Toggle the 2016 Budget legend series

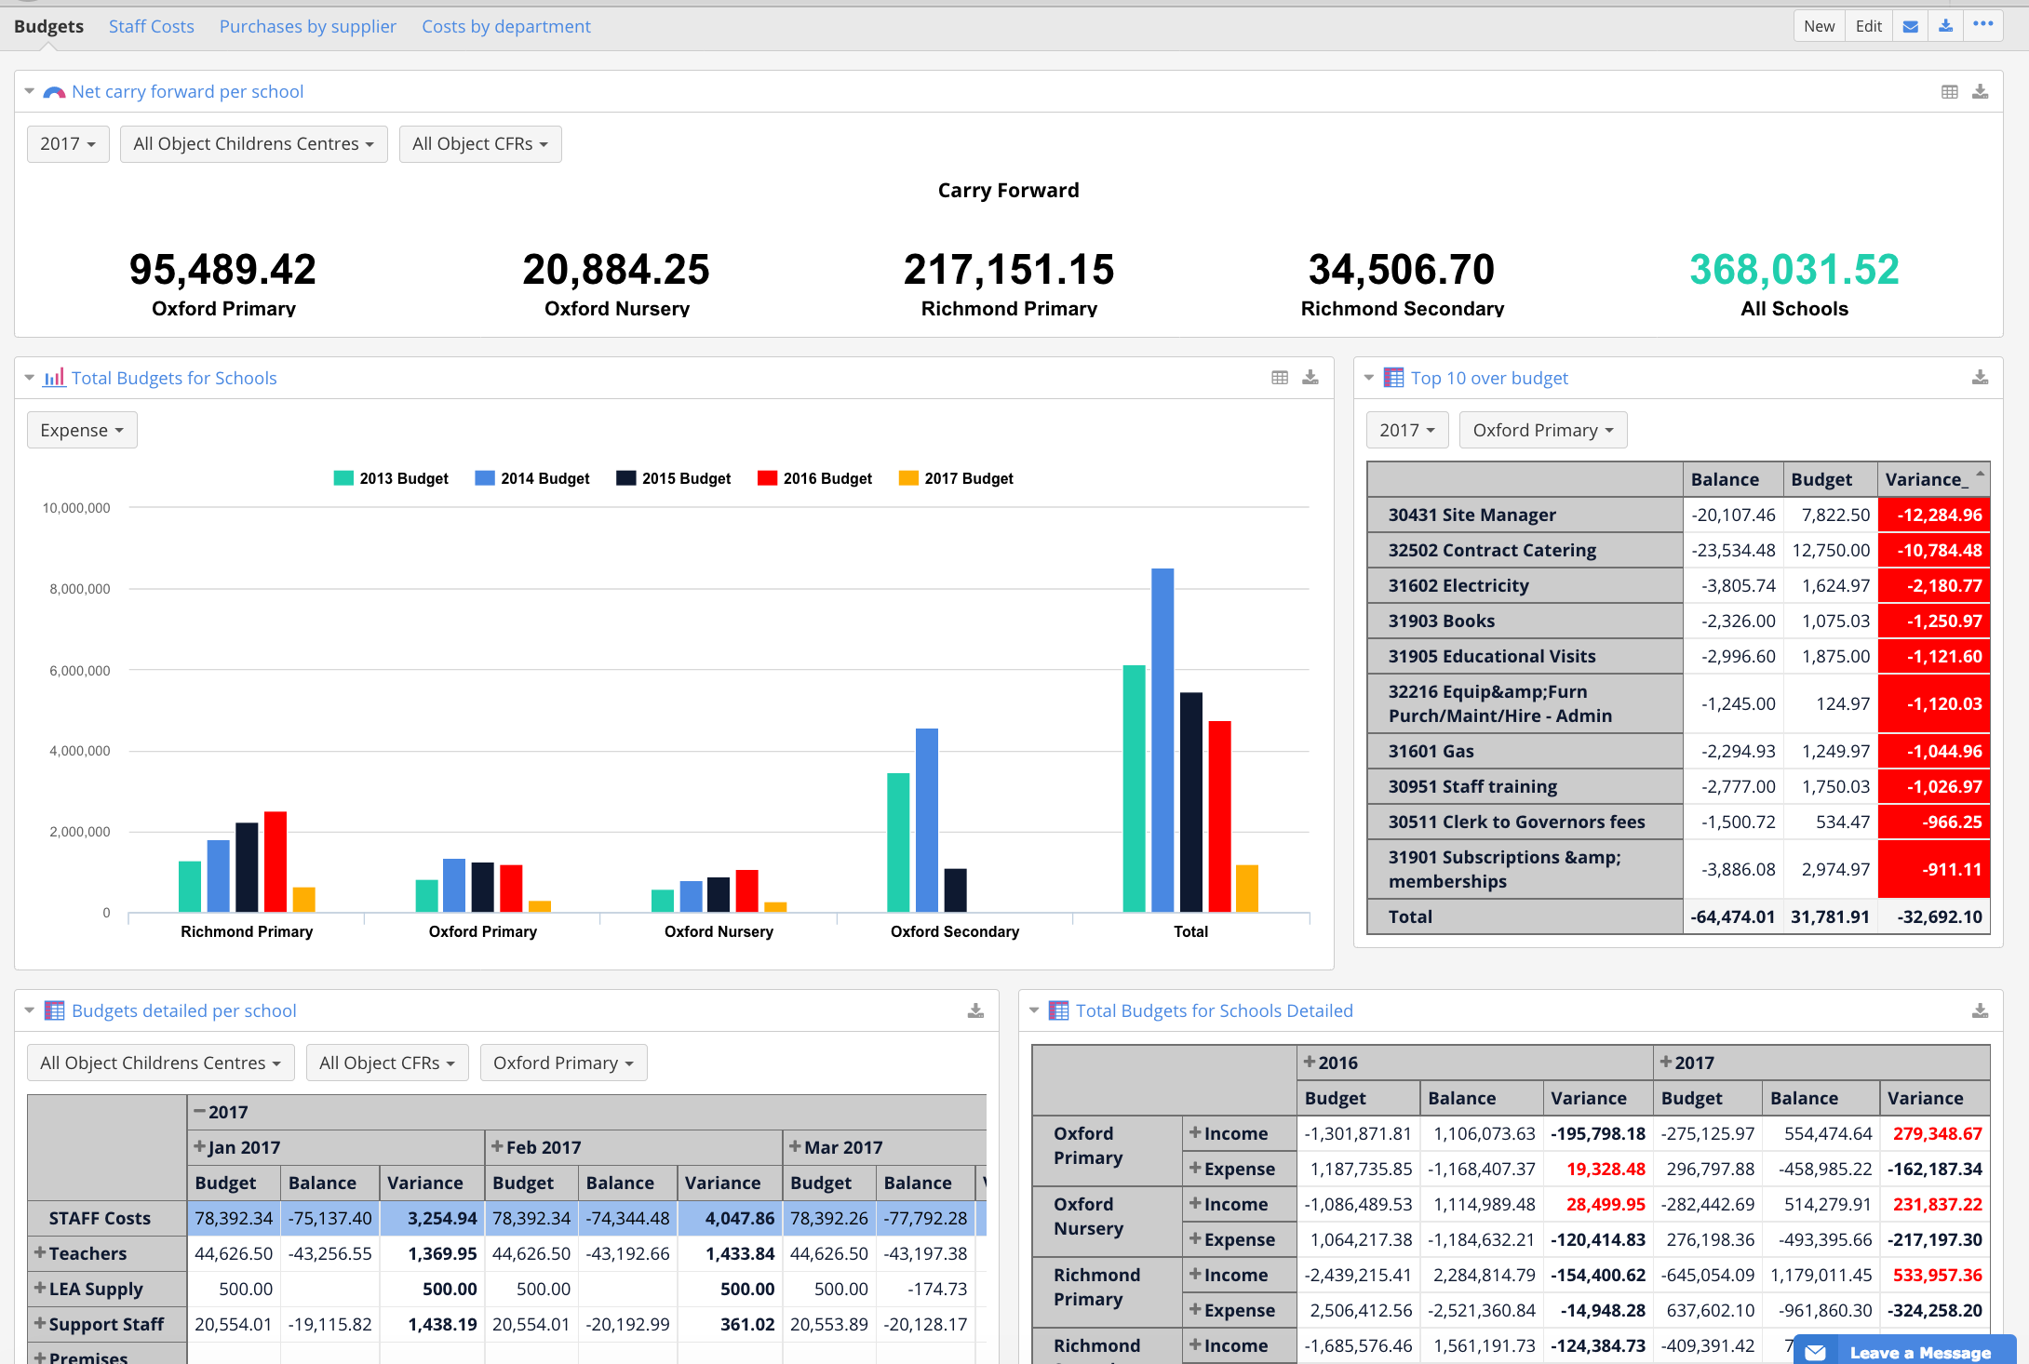point(815,478)
